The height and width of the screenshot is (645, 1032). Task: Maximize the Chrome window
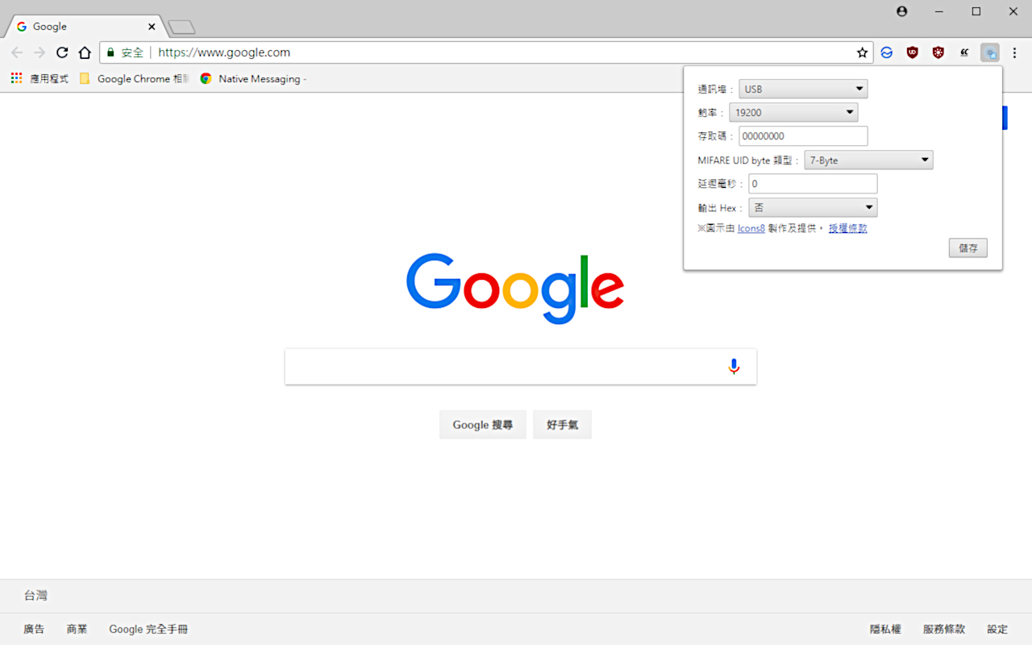(976, 11)
